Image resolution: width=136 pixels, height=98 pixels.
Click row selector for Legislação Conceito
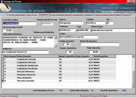[3, 59]
